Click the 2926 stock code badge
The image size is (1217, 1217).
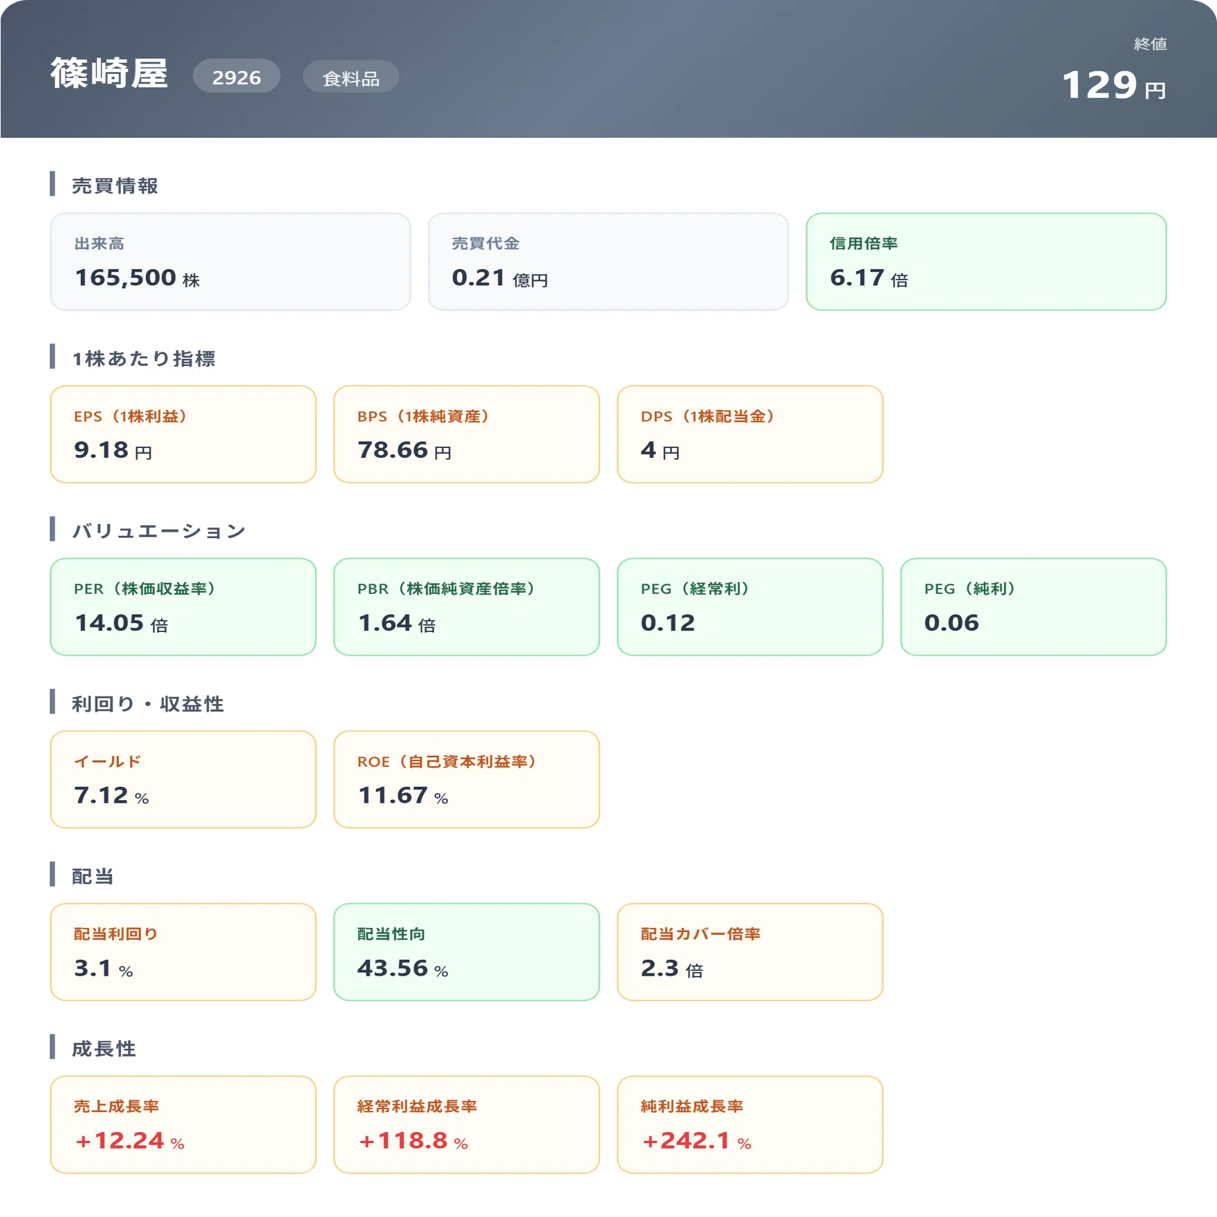tap(236, 77)
